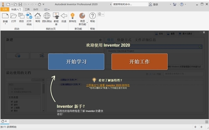
Task: Click the 帮助 question mark ribbon icon
Action: coord(92,16)
